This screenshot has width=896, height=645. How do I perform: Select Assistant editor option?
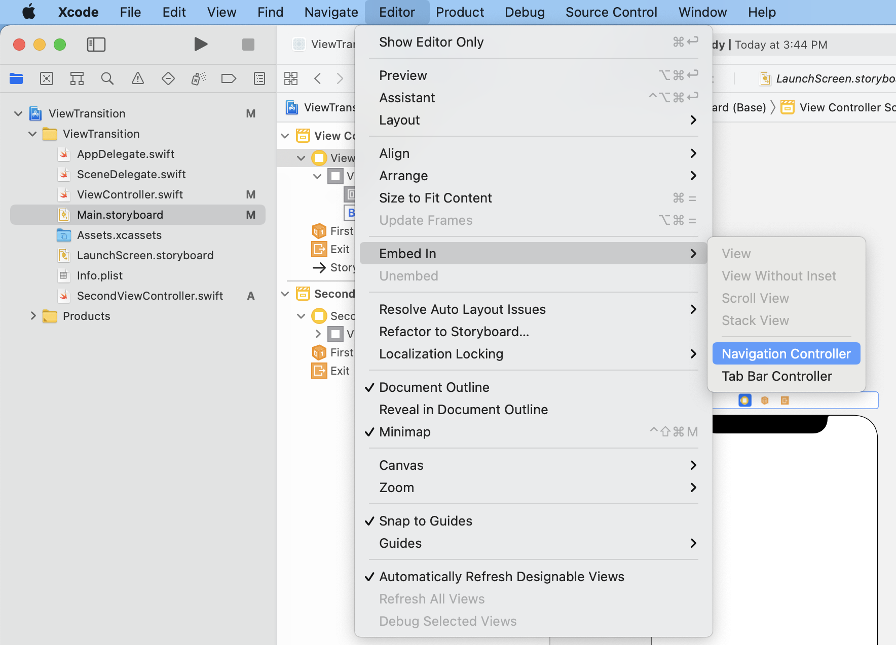click(533, 98)
